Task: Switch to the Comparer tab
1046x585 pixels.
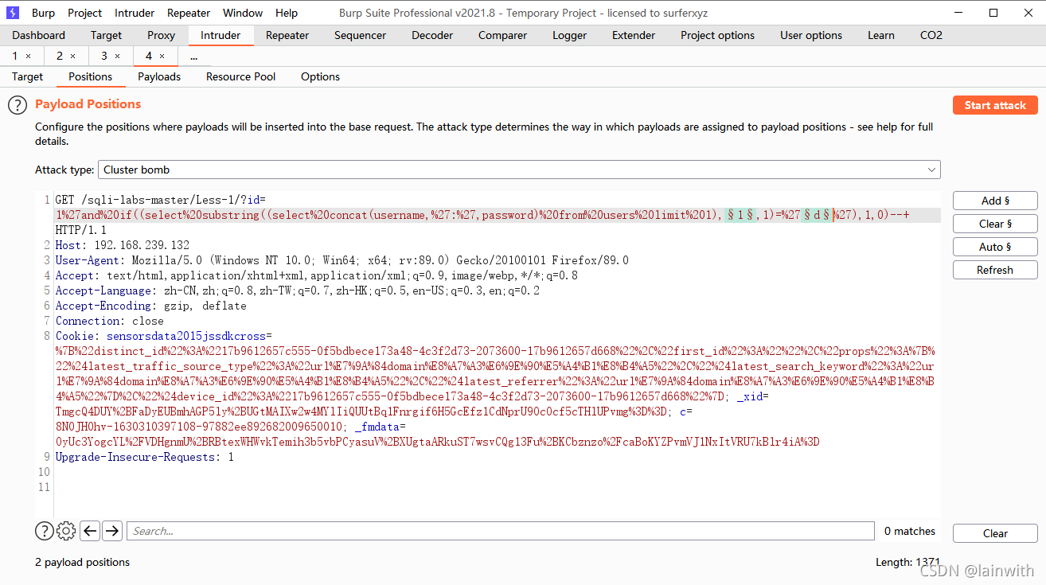Action: click(x=502, y=35)
